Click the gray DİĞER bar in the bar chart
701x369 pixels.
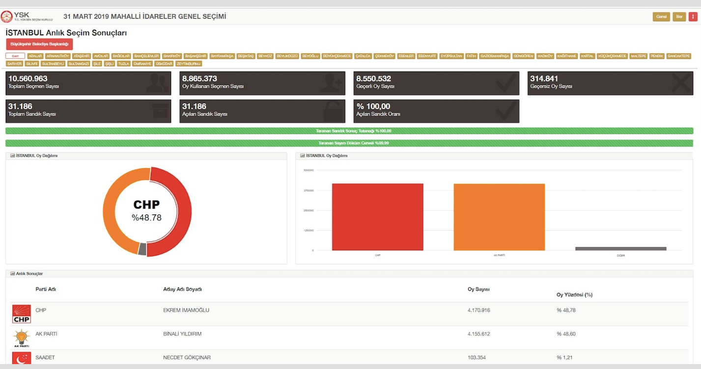(x=621, y=249)
